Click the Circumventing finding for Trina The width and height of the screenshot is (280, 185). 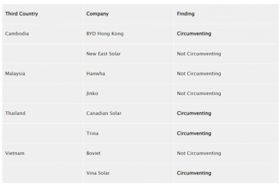point(194,134)
